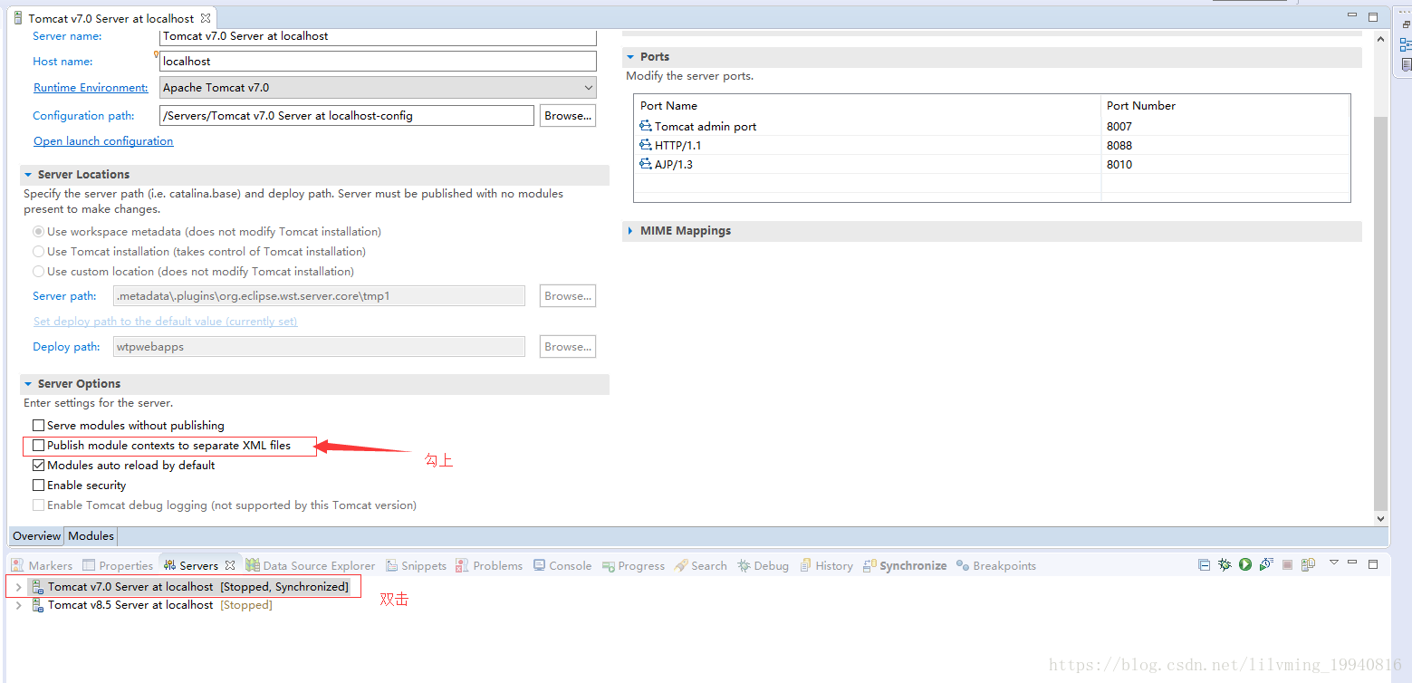The height and width of the screenshot is (683, 1412).
Task: Maximize the Servers view panel
Action: pos(1373,564)
